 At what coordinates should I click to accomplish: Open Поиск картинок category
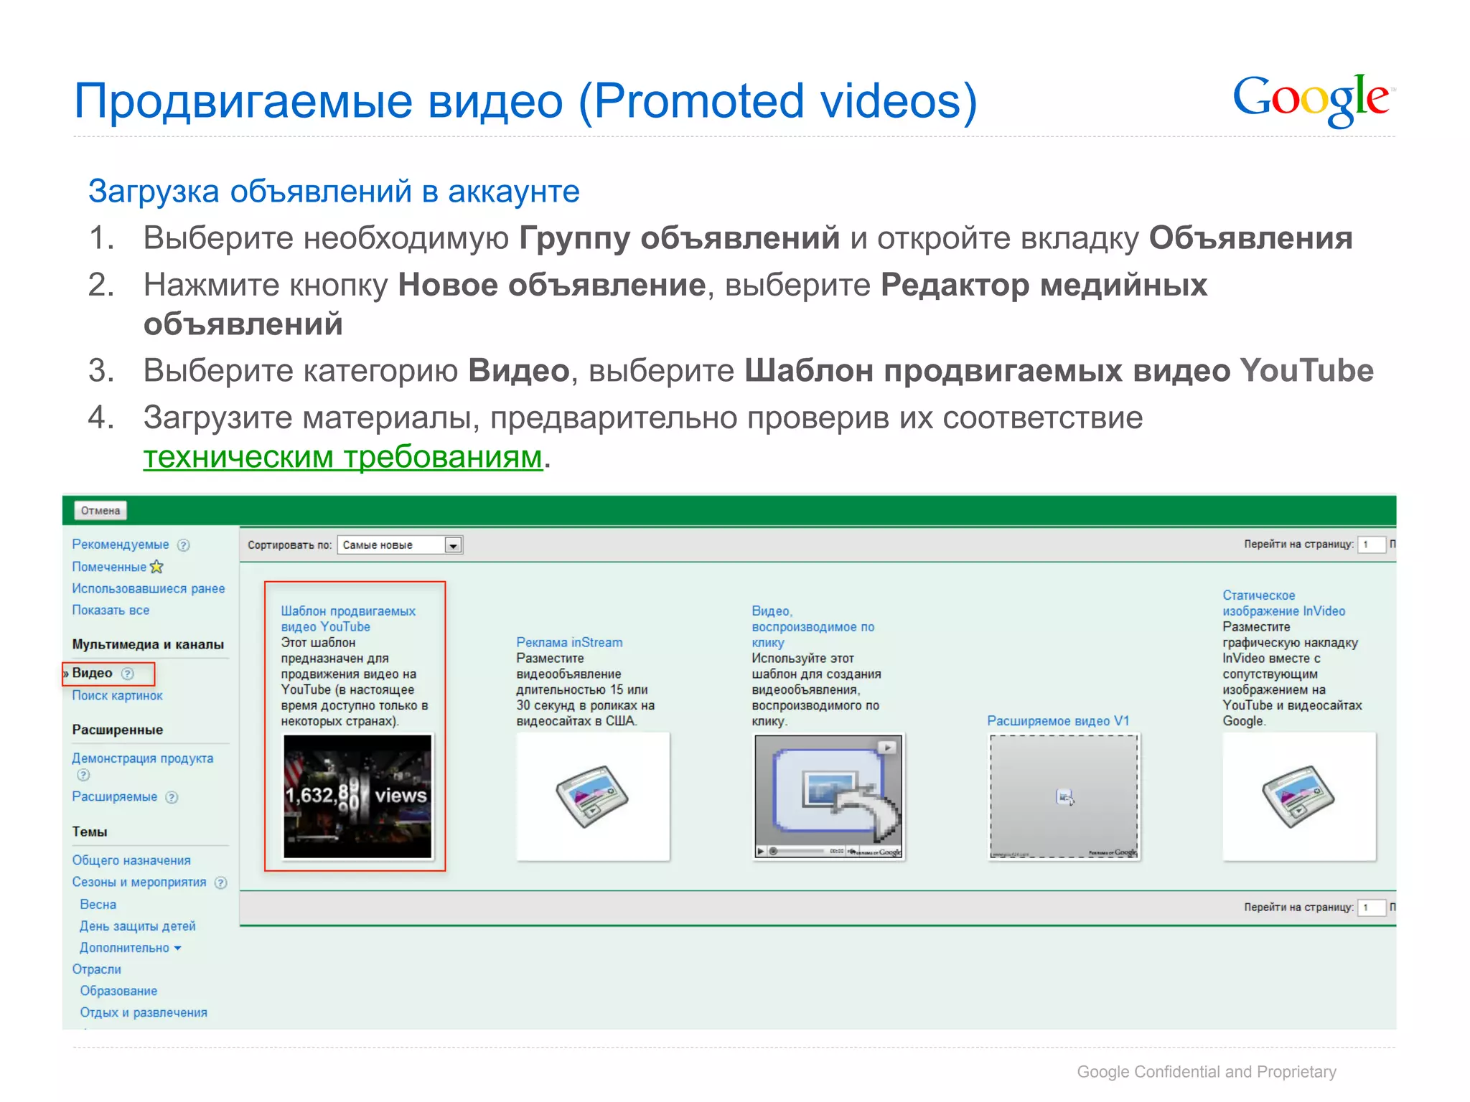pos(117,695)
